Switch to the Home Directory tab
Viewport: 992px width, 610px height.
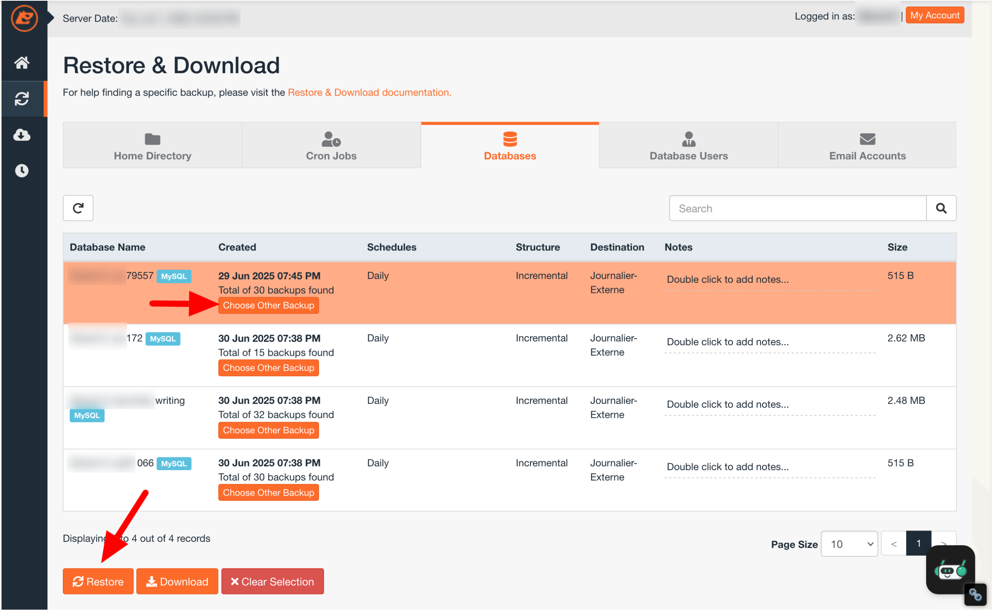pyautogui.click(x=153, y=146)
